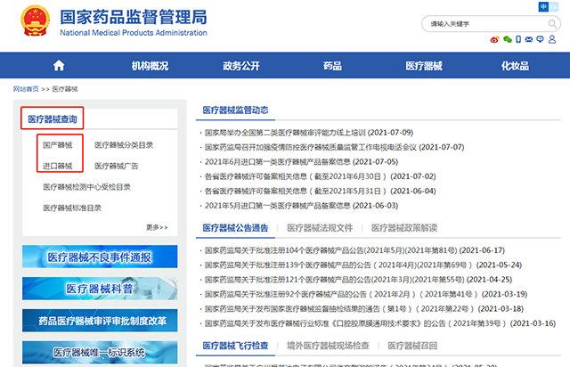Click 网站首页 breadcrumb link
The width and height of the screenshot is (570, 367).
point(26,89)
